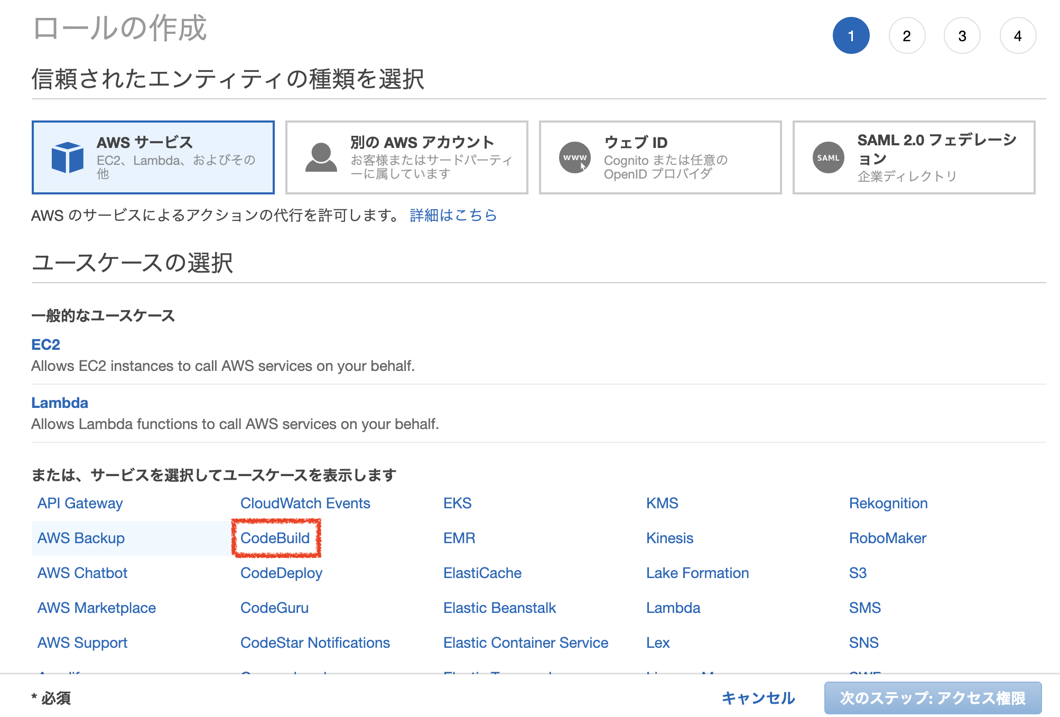Click 次のステップ: アクセス権限 button
This screenshot has height=717, width=1060.
point(933,698)
